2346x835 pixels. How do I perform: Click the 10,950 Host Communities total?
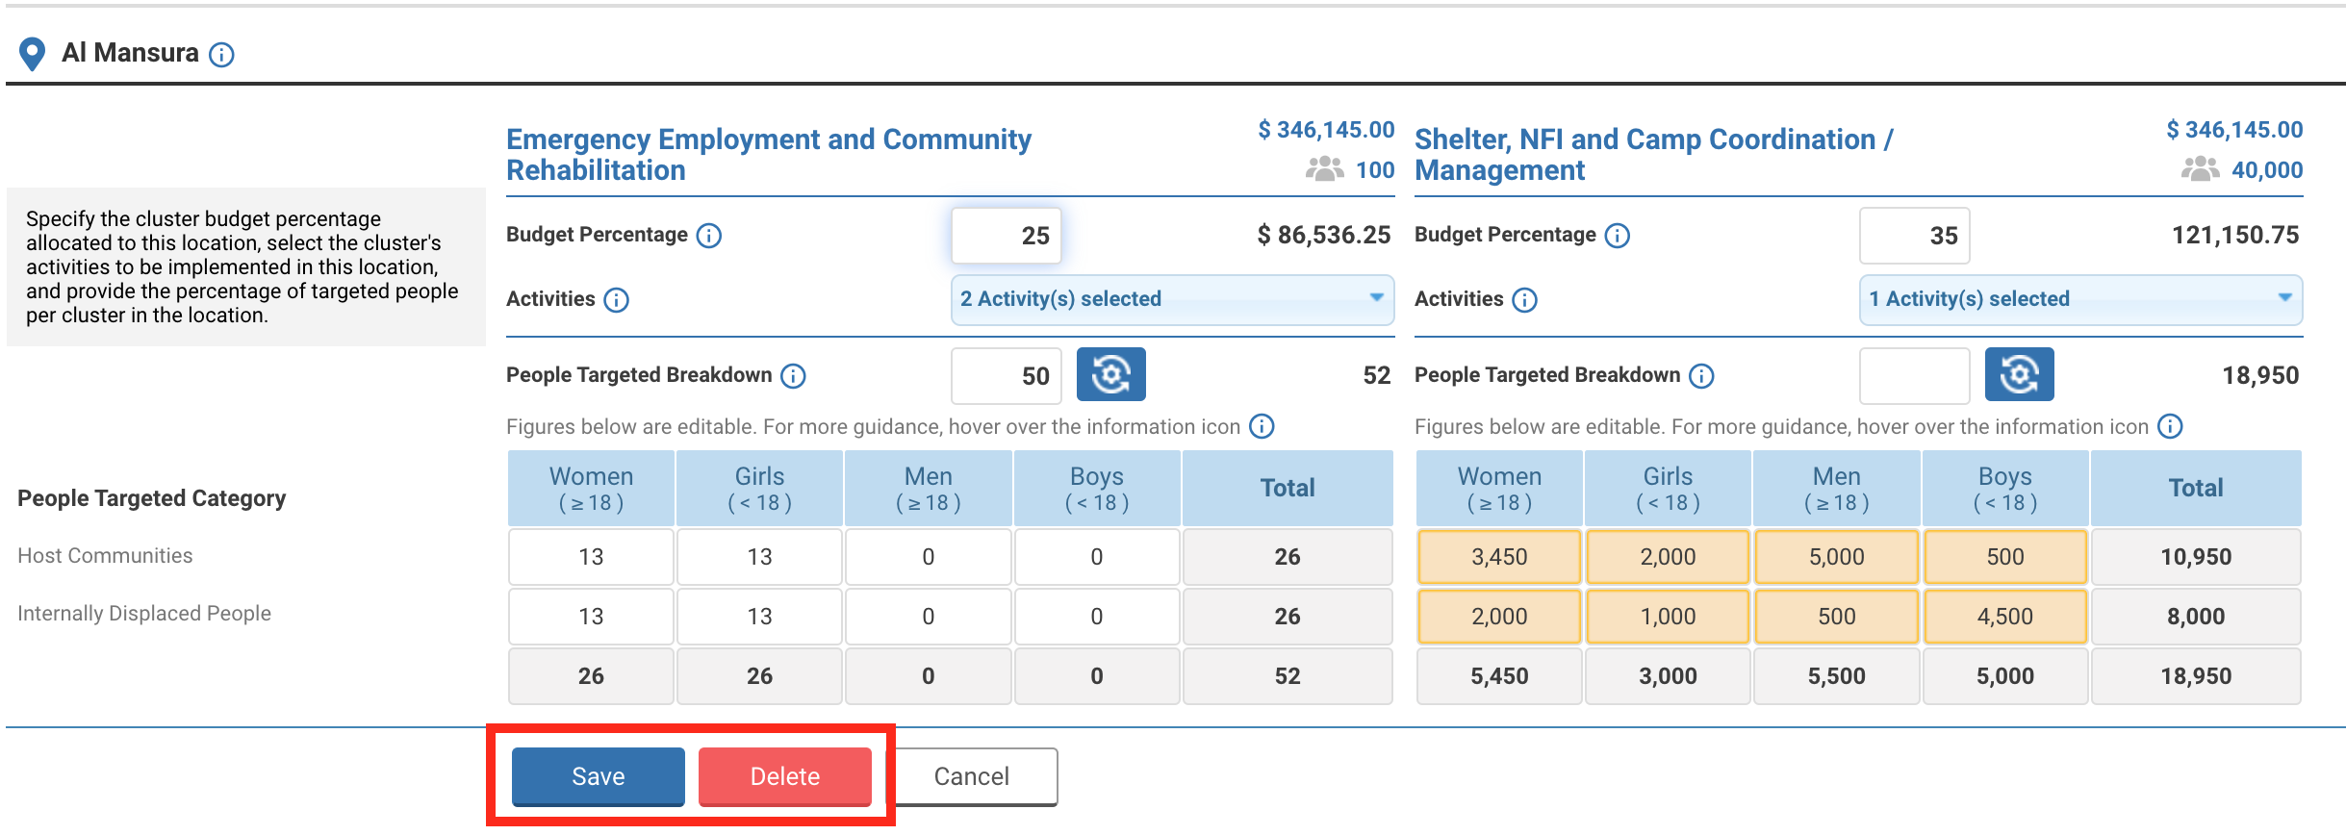coord(2195,557)
